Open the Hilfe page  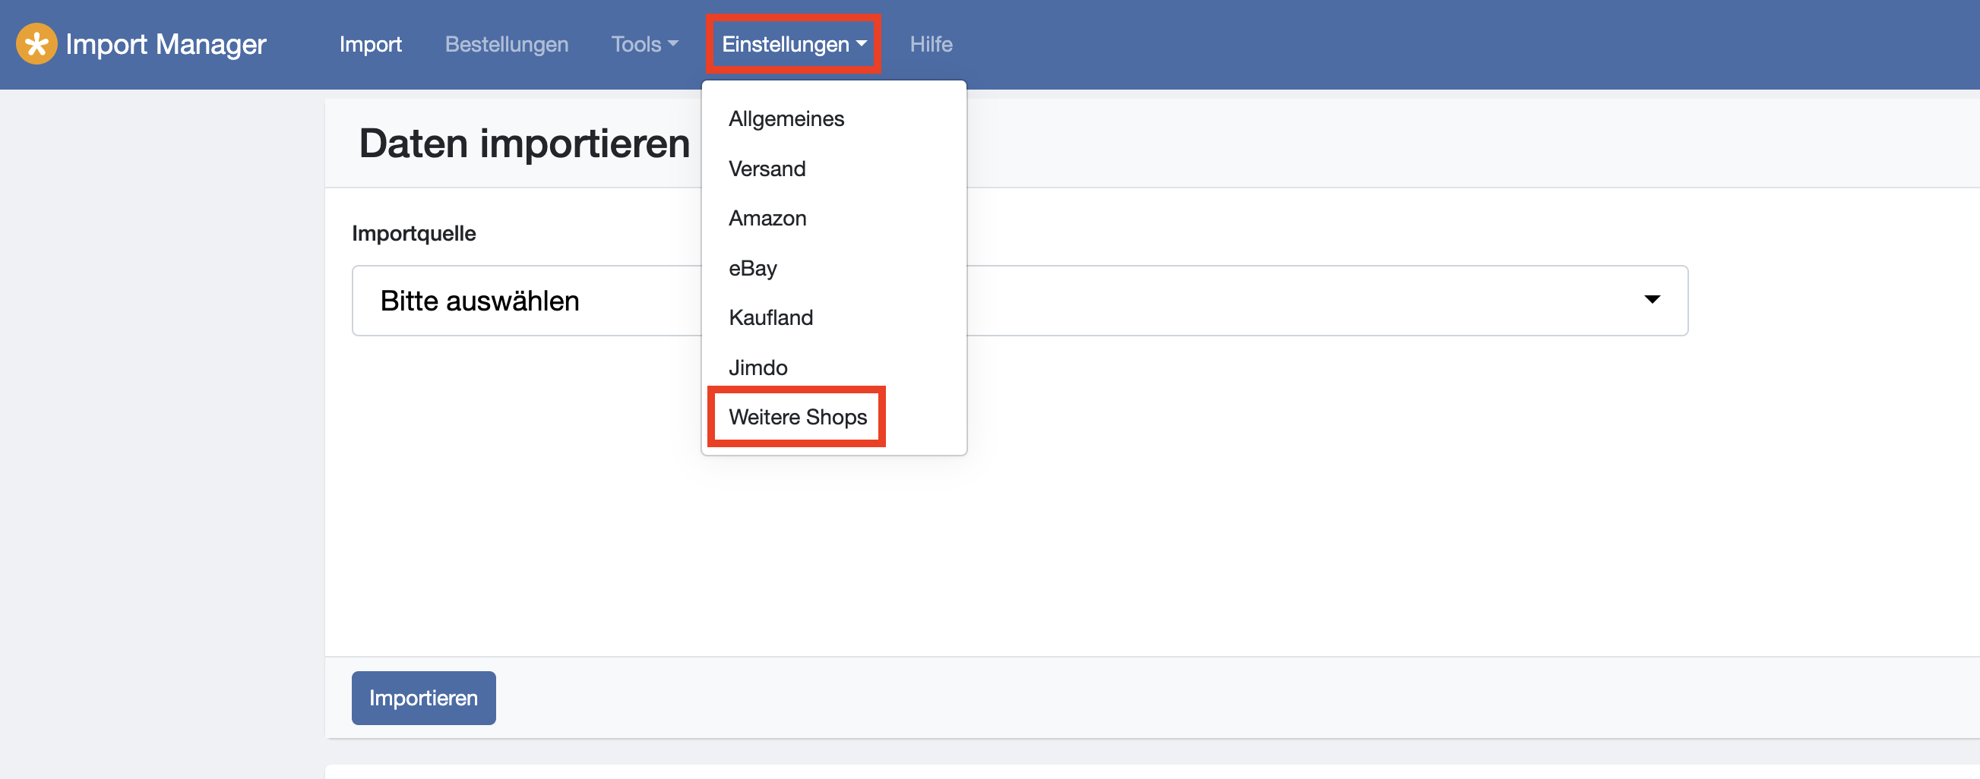tap(931, 44)
